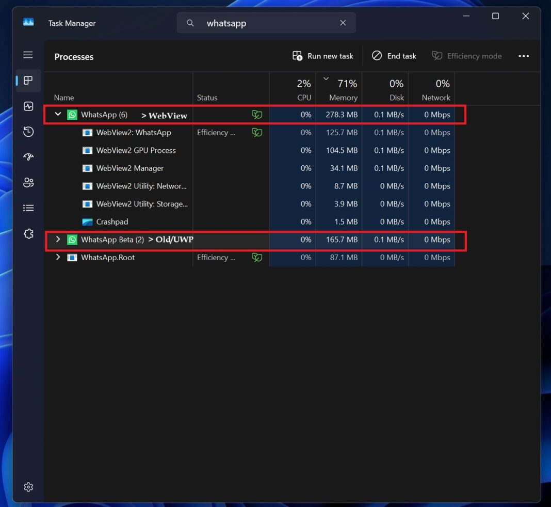
Task: Expand the WhatsApp Beta (2) group
Action: [58, 239]
